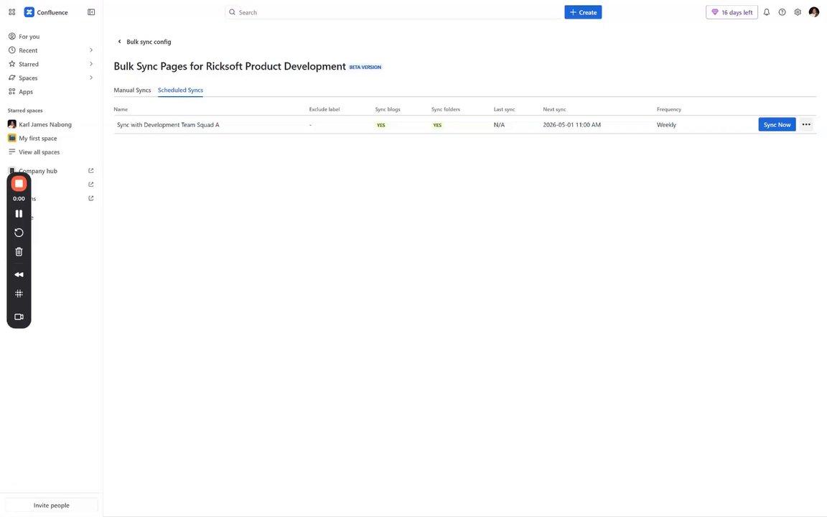
Task: Open For you in sidebar
Action: (29, 37)
